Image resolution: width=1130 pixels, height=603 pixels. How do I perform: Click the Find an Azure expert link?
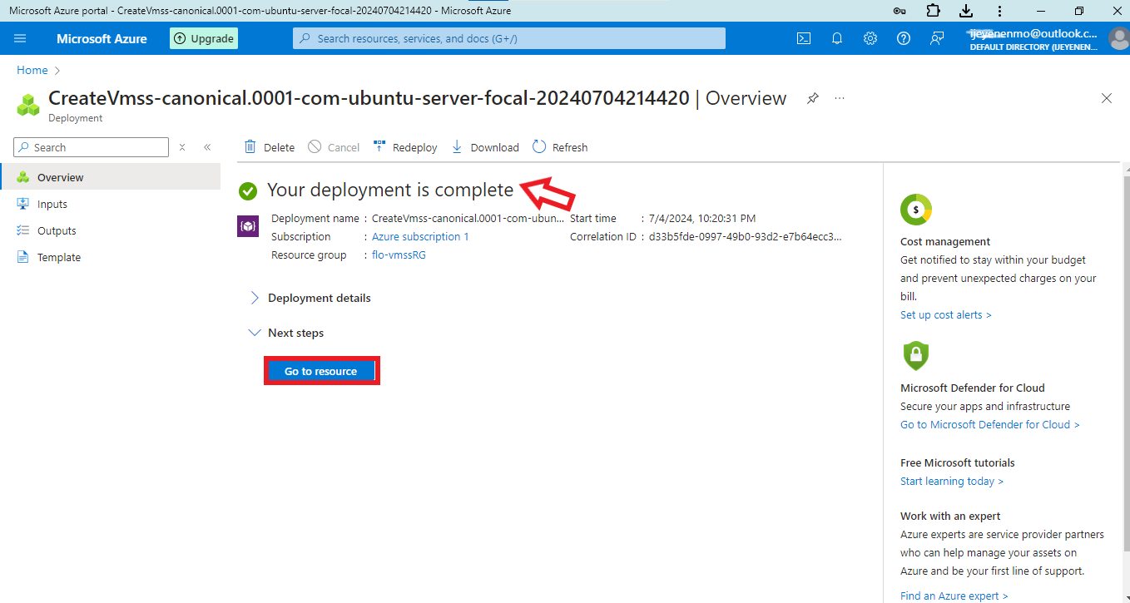click(x=954, y=596)
